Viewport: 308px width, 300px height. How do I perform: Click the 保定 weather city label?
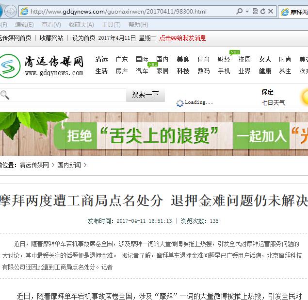[x=267, y=92]
